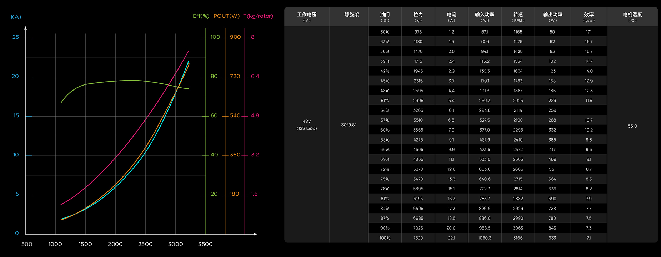Viewport: 661px width, 257px height.
Task: Select the 100% throttle cell
Action: [x=385, y=238]
